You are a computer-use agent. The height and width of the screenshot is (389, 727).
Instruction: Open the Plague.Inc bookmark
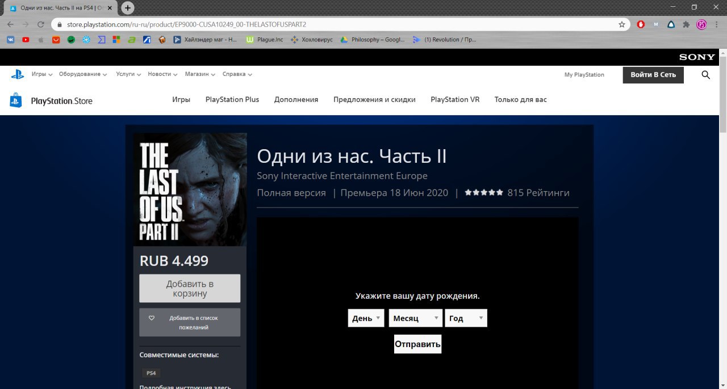tap(265, 40)
